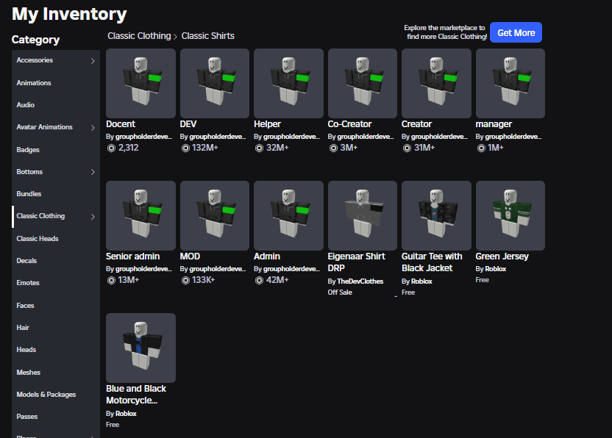Open the DEV item title link
The image size is (612, 438).
coord(188,124)
